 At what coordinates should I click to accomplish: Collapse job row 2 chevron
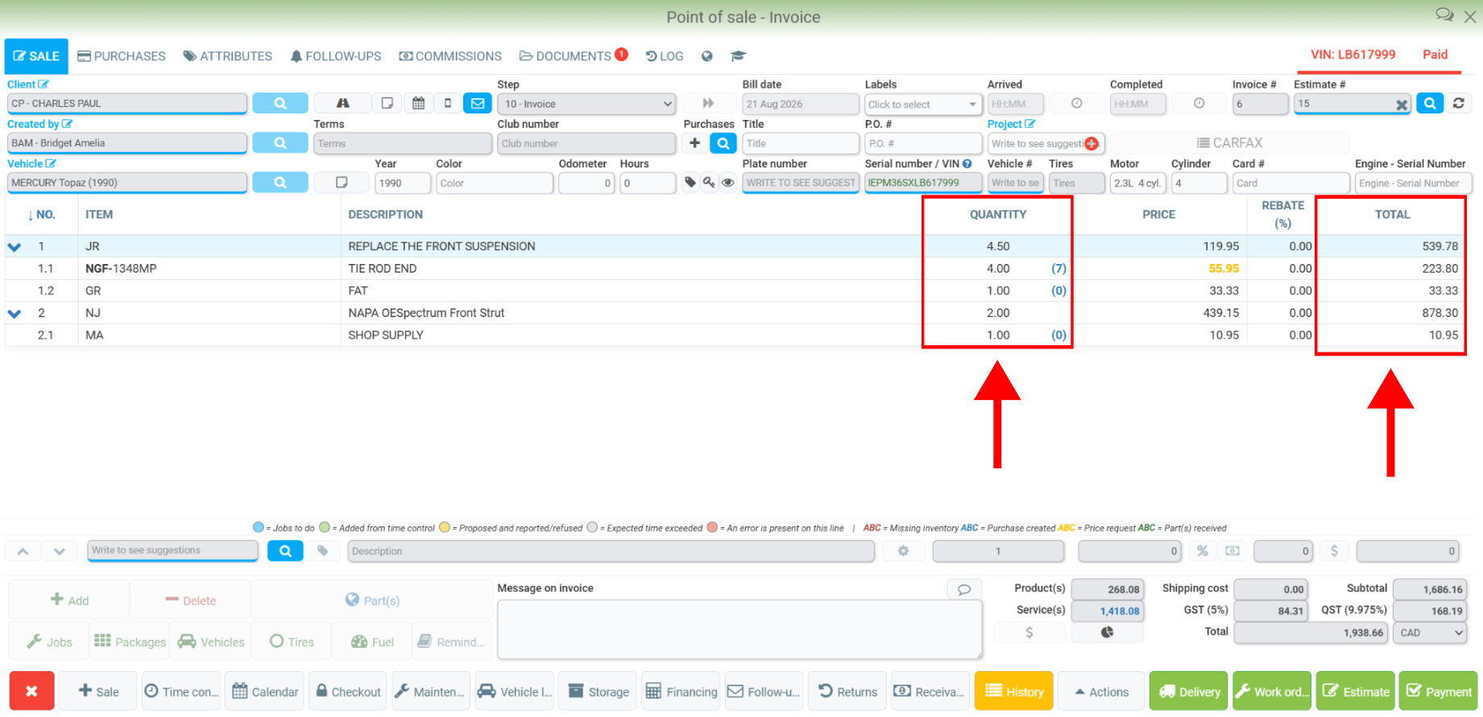(x=14, y=313)
